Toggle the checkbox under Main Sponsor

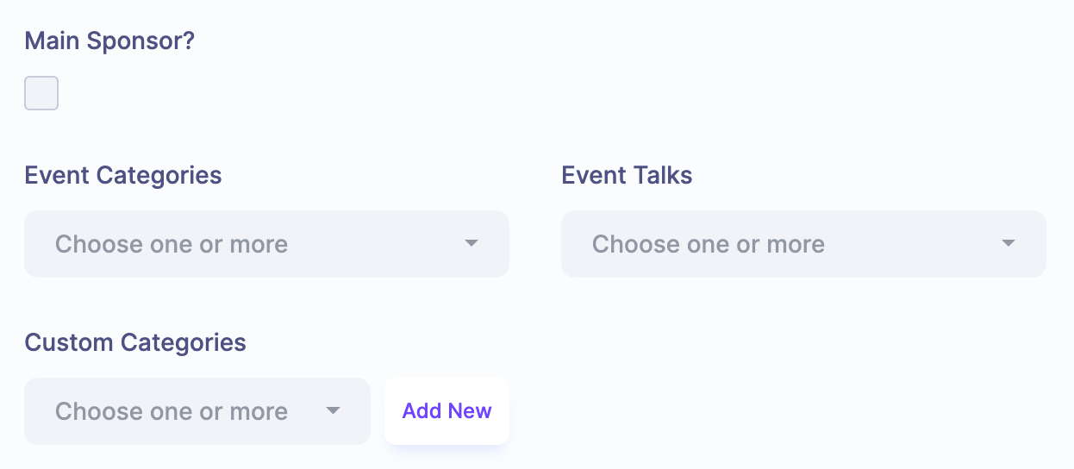(41, 93)
